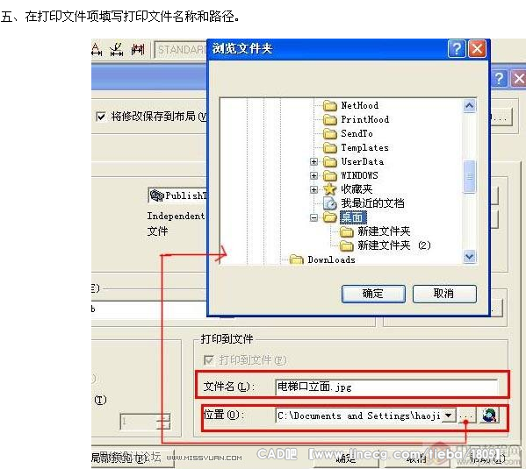Click the web search icon beside 位置
The width and height of the screenshot is (526, 469).
coord(490,416)
